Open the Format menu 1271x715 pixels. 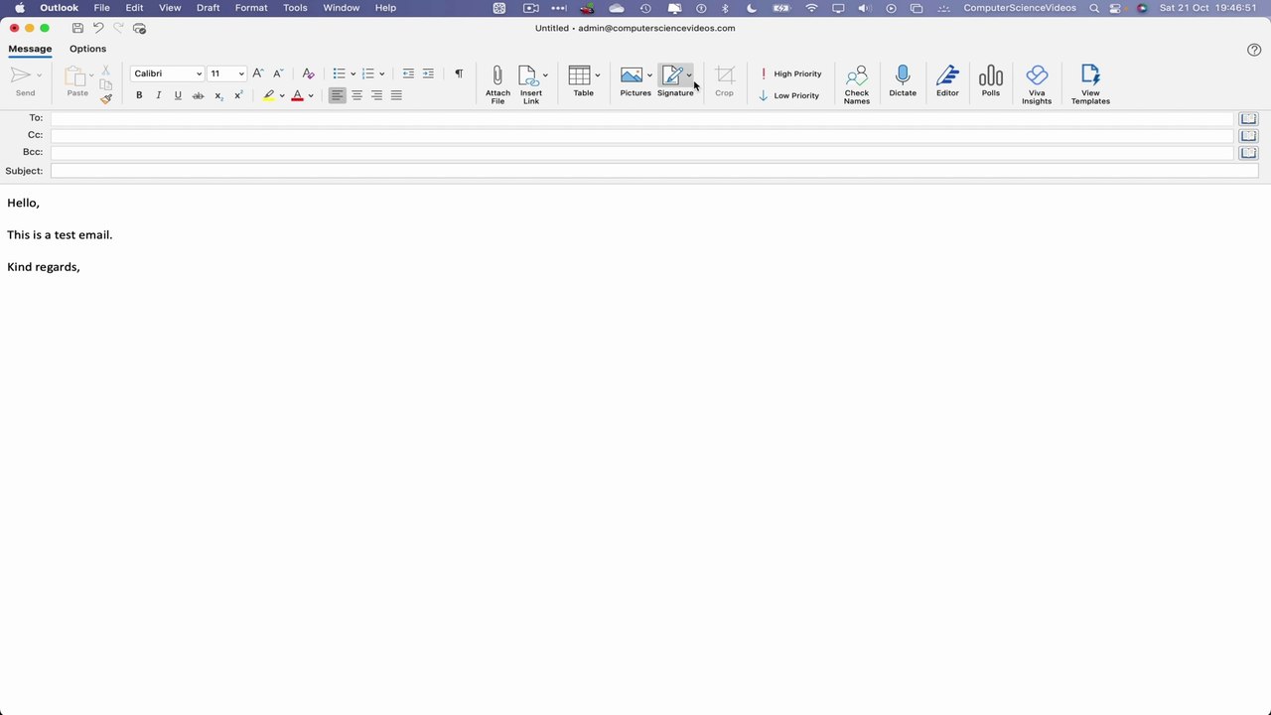[251, 8]
